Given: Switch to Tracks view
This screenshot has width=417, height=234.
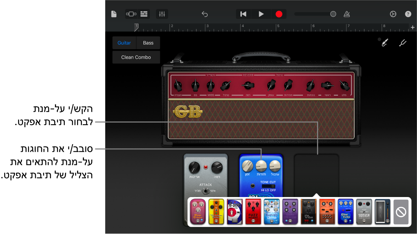Looking at the screenshot, I should pyautogui.click(x=144, y=14).
